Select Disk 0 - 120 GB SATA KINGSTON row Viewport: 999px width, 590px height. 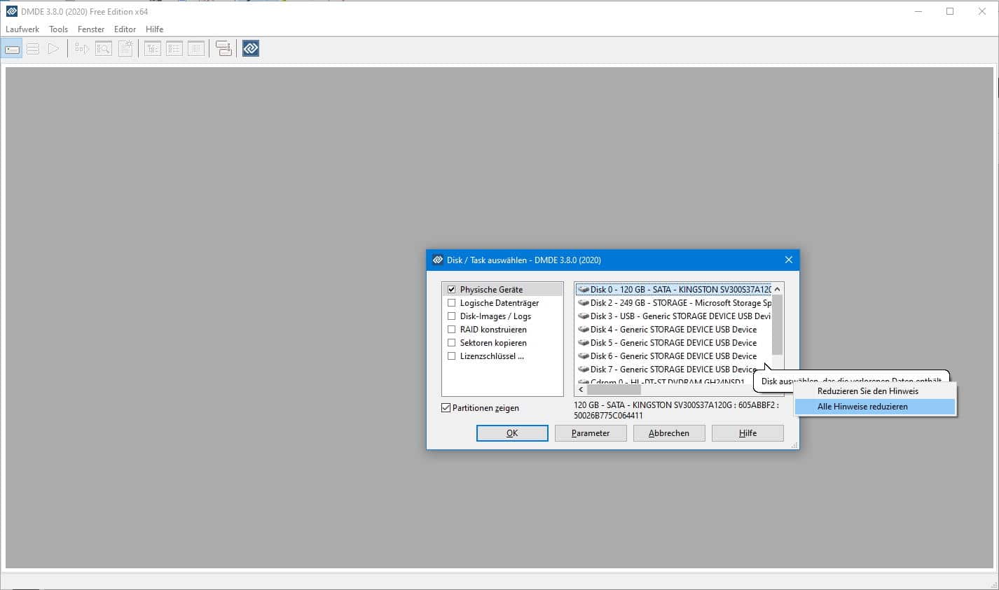[x=674, y=290]
